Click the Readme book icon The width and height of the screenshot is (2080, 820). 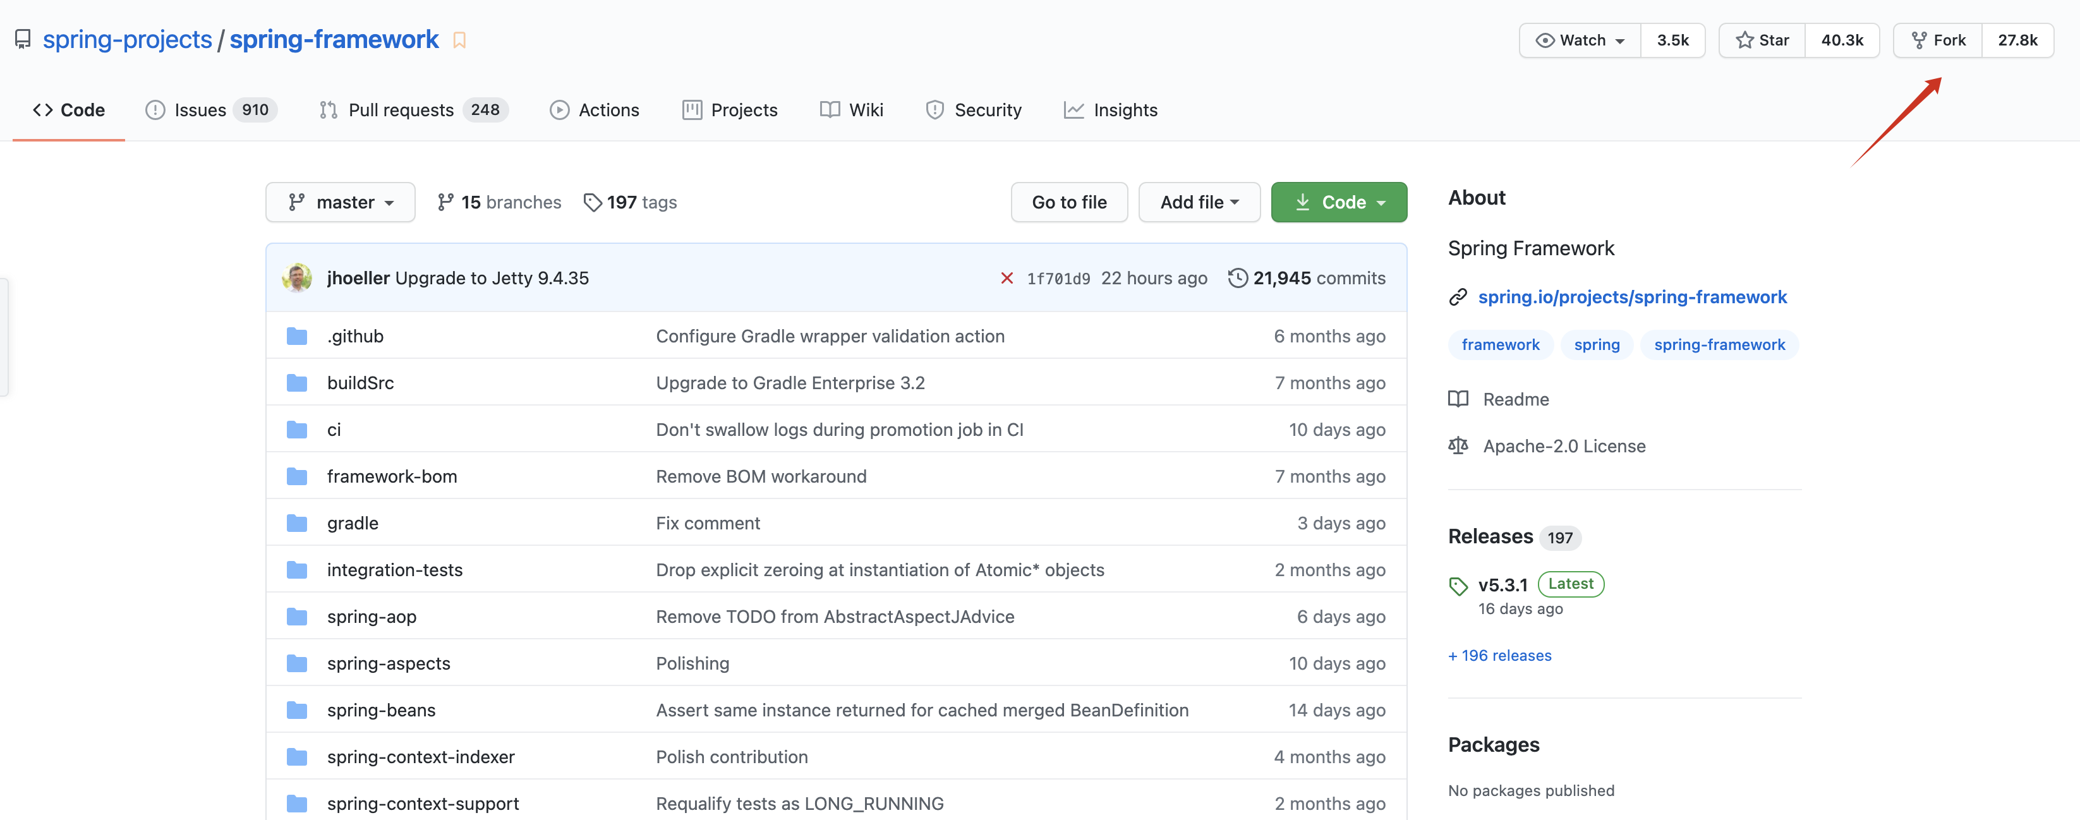(x=1458, y=399)
